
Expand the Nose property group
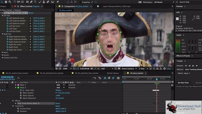coord(3,52)
